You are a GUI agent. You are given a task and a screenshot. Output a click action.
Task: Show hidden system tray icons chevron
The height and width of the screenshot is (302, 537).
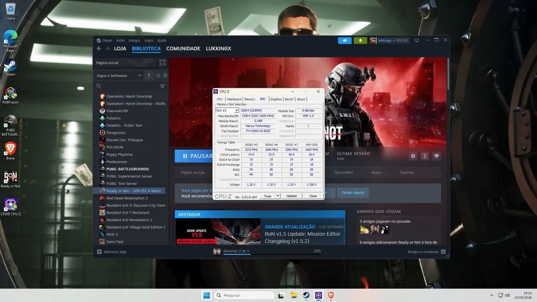click(492, 295)
